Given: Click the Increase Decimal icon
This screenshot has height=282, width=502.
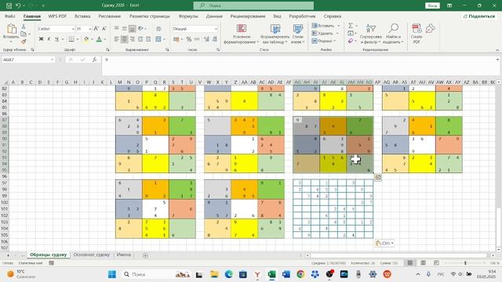Looking at the screenshot, I should click(x=206, y=39).
